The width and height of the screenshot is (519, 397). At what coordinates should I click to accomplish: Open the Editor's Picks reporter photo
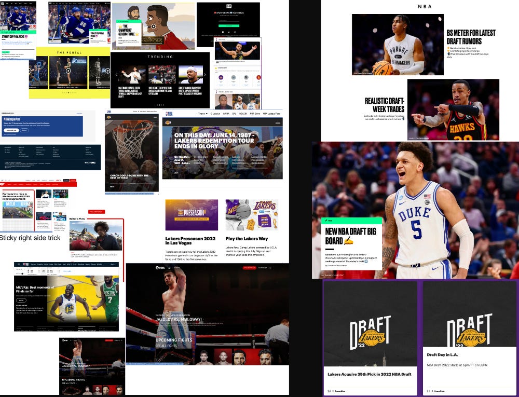coord(95,236)
